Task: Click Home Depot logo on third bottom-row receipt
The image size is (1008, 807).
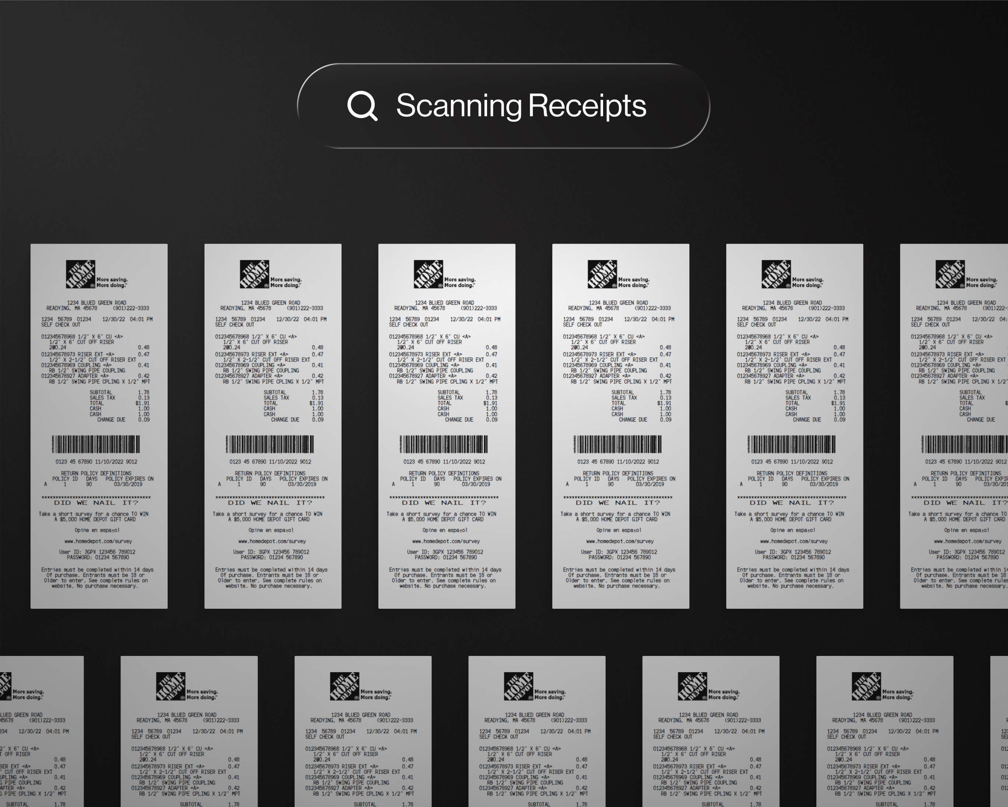Action: [x=344, y=686]
